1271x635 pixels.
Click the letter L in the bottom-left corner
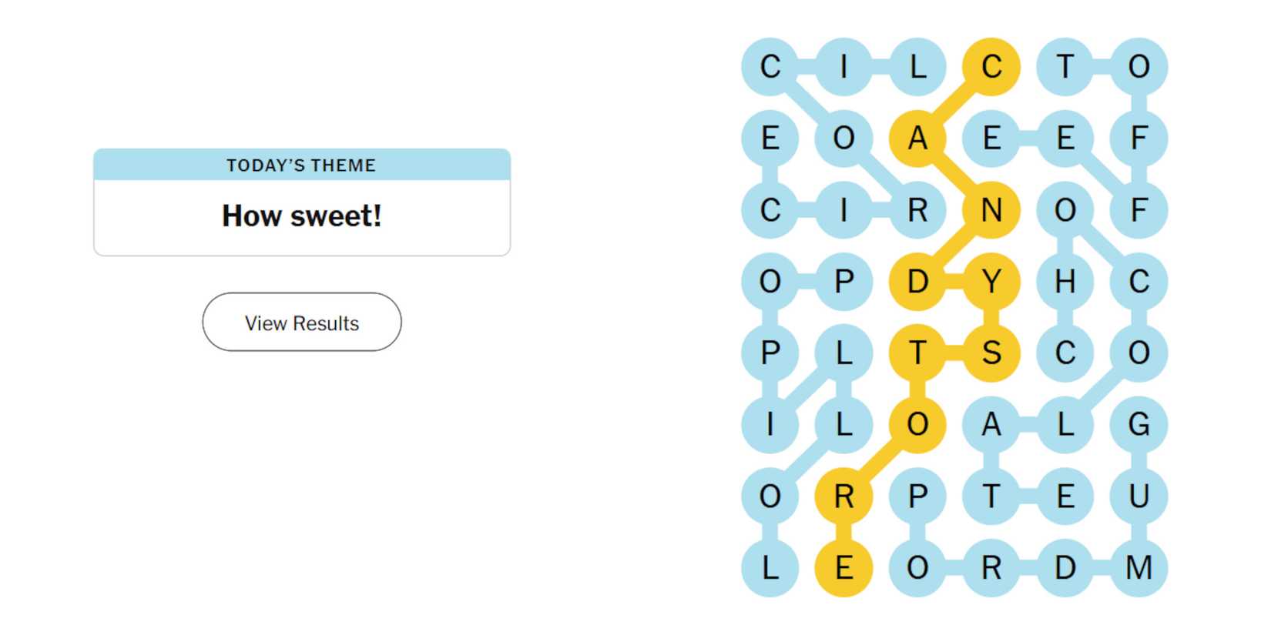pyautogui.click(x=769, y=568)
